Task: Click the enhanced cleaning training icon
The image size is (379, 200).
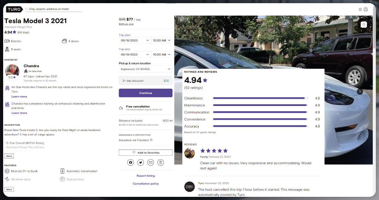Action: [x=7, y=105]
